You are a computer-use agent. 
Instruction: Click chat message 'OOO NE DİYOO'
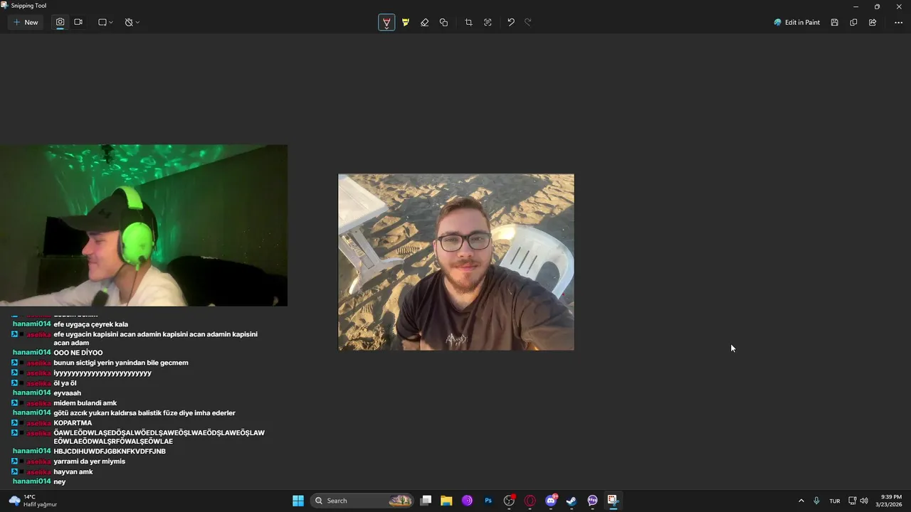click(x=78, y=353)
